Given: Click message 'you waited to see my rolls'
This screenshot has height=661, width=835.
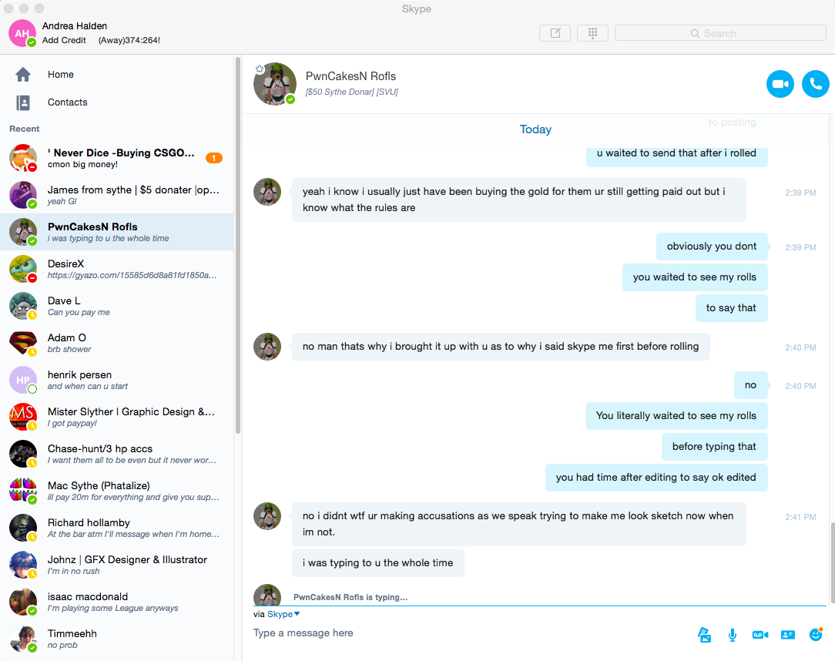Looking at the screenshot, I should [694, 277].
